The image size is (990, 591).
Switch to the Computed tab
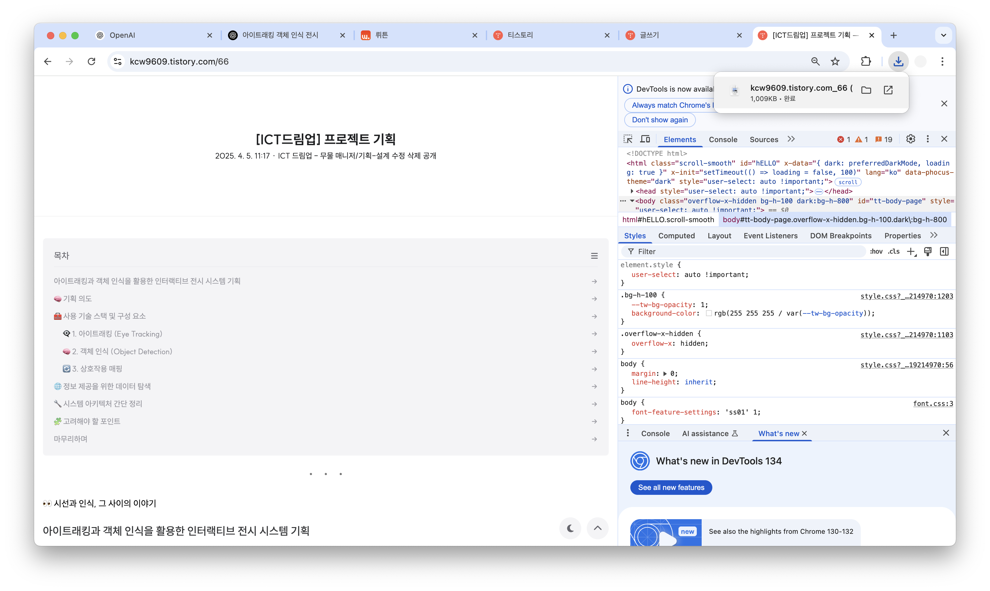(676, 236)
